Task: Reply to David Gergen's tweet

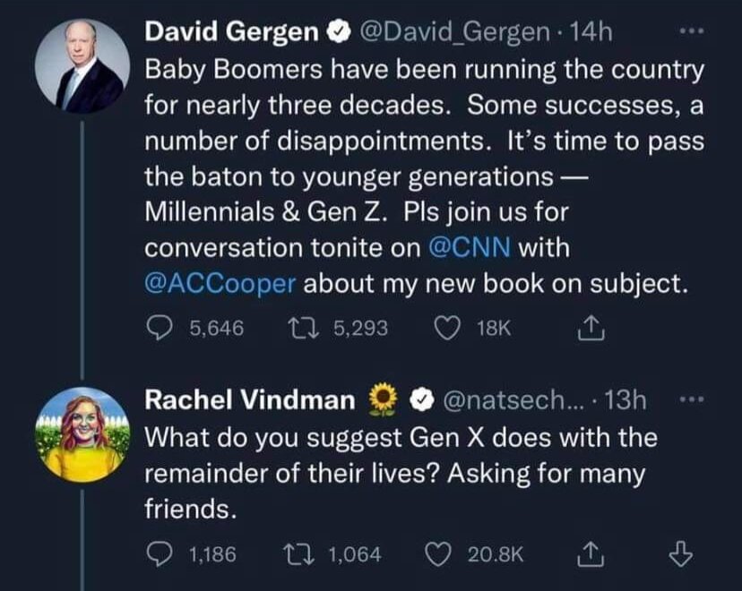Action: 160,329
